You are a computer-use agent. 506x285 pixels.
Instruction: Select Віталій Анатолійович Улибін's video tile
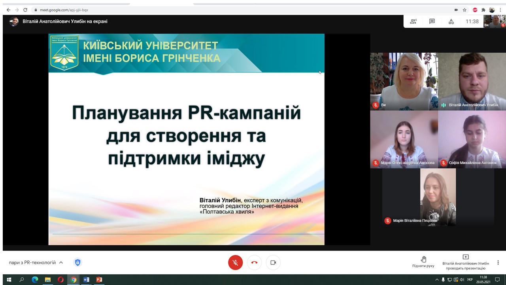click(x=472, y=82)
